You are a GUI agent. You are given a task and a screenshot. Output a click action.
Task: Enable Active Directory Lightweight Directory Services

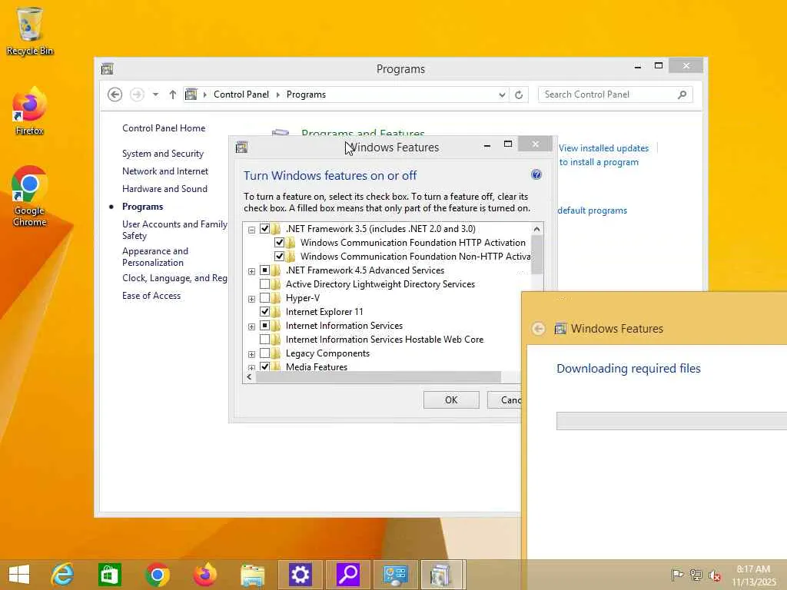264,284
